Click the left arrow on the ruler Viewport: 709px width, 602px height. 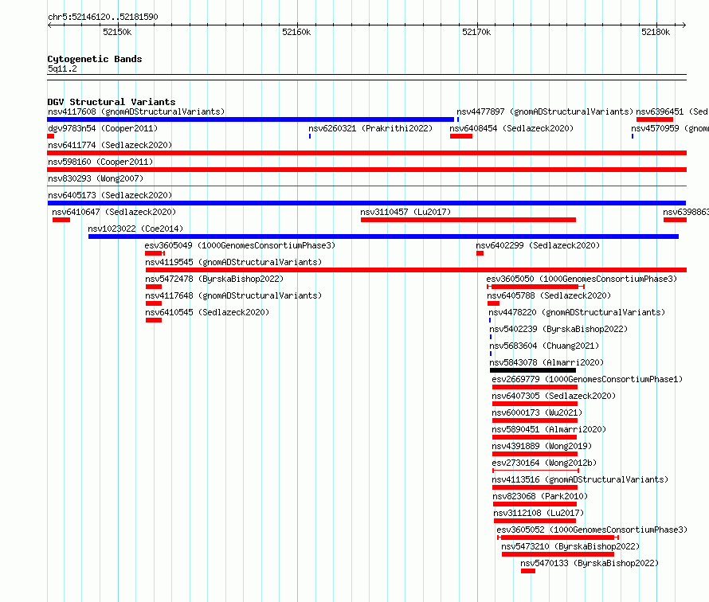pos(49,25)
